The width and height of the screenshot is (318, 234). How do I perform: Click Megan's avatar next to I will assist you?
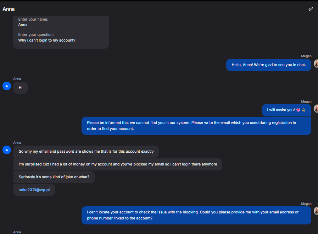(x=316, y=109)
